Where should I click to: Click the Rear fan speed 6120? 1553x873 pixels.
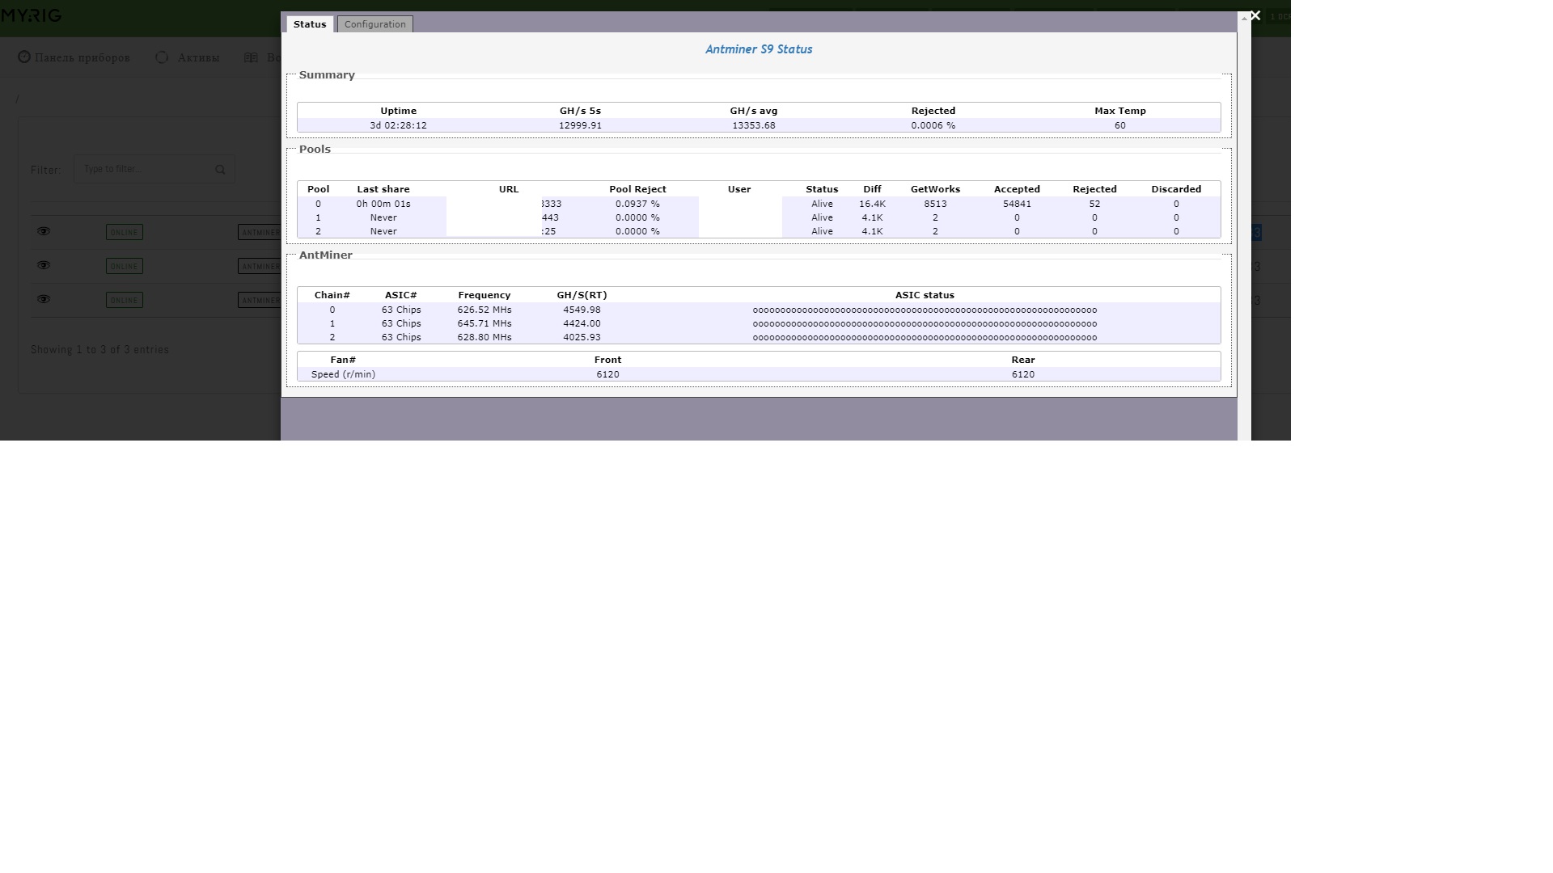click(1023, 374)
